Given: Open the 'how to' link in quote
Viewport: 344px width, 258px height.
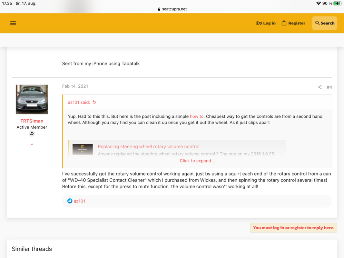Looking at the screenshot, I should tap(196, 116).
